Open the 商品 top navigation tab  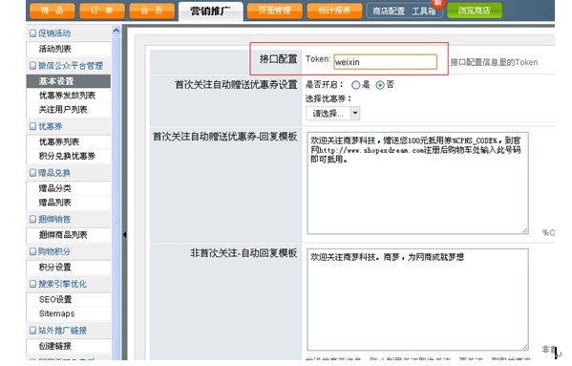53,11
